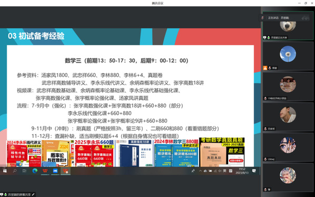Click the Windows Start button in the shared taskbar
Screen dimensions: 315x197
click(5, 171)
